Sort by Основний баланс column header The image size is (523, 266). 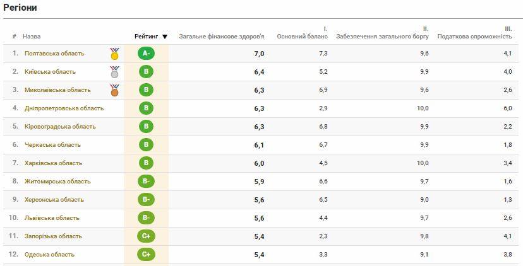pyautogui.click(x=302, y=37)
